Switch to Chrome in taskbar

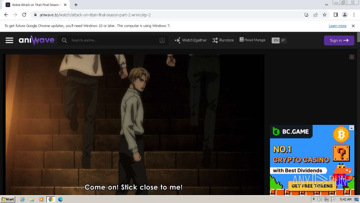point(51,199)
